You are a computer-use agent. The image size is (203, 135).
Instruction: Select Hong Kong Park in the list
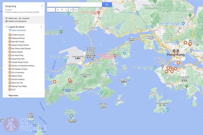[x=18, y=59]
